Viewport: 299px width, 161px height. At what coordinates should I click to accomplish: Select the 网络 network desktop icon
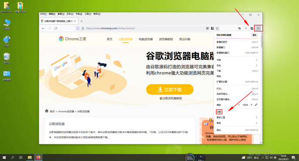(7, 41)
